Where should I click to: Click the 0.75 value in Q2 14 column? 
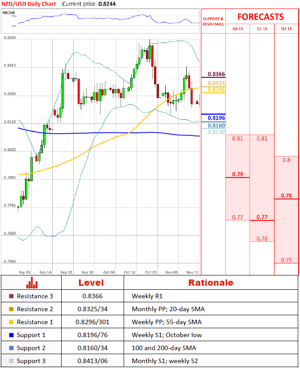point(287,260)
